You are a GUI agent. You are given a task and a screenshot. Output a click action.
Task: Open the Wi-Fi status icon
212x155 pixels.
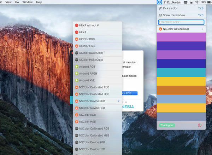pyautogui.click(x=197, y=2)
